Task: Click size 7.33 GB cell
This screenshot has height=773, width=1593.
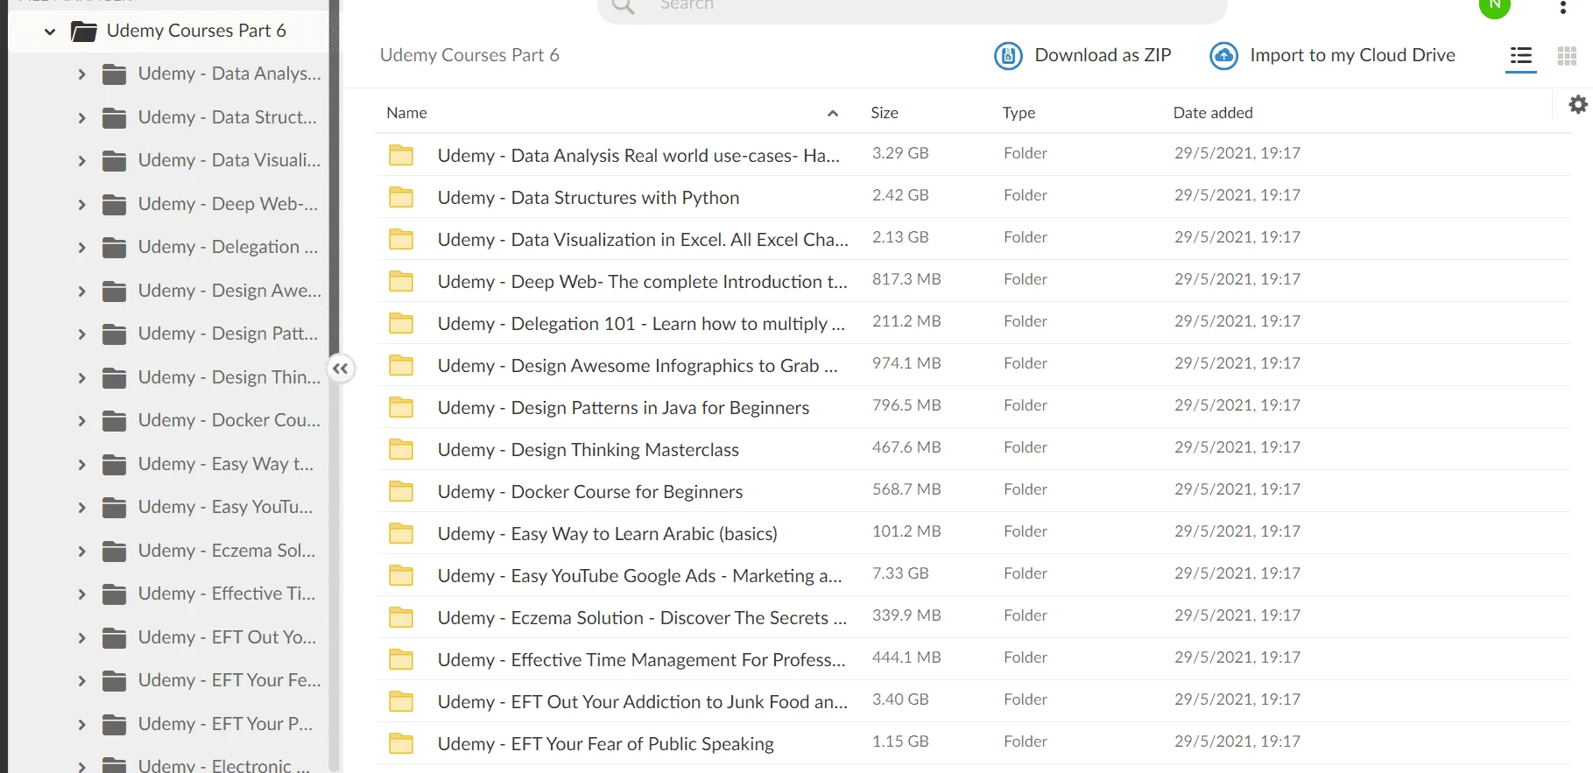Action: pos(900,573)
